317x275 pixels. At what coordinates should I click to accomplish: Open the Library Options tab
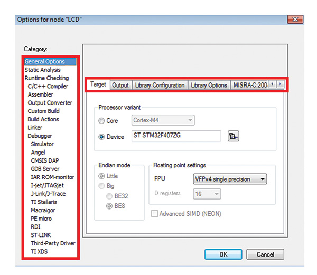point(209,85)
